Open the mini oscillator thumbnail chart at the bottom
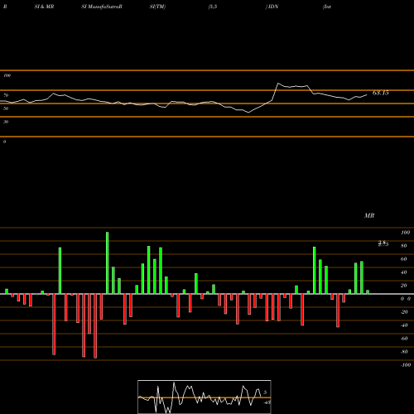This screenshot has height=414, width=414. 205,397
